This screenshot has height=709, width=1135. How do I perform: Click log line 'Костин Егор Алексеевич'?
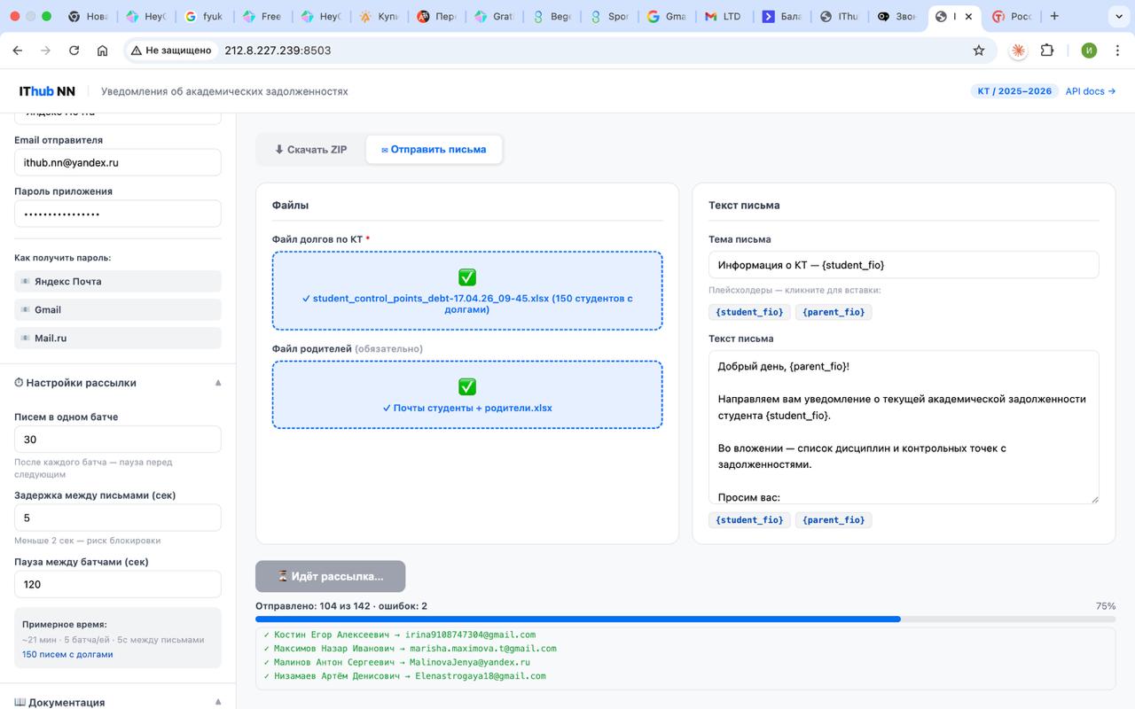(400, 635)
